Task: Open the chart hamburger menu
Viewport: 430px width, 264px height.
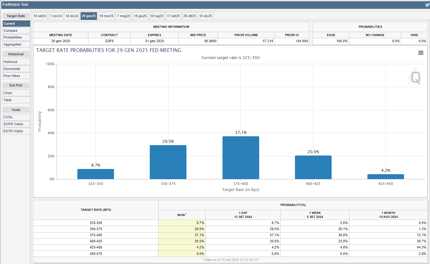Action: (421, 53)
